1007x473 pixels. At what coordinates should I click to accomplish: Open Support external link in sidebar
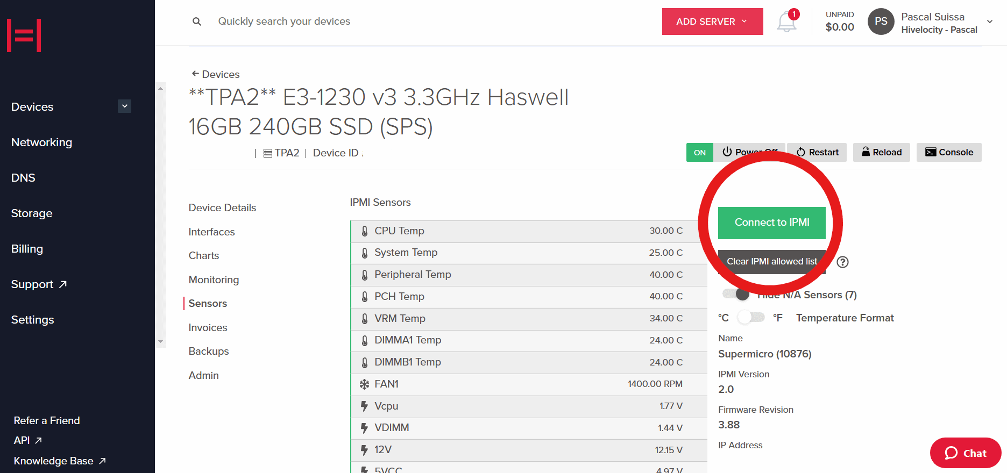[x=39, y=284]
